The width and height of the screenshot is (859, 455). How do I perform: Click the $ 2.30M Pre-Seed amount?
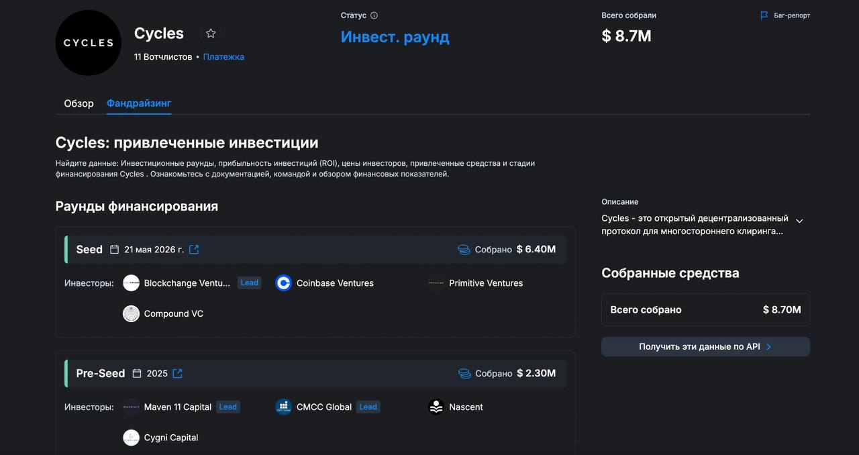pos(536,374)
